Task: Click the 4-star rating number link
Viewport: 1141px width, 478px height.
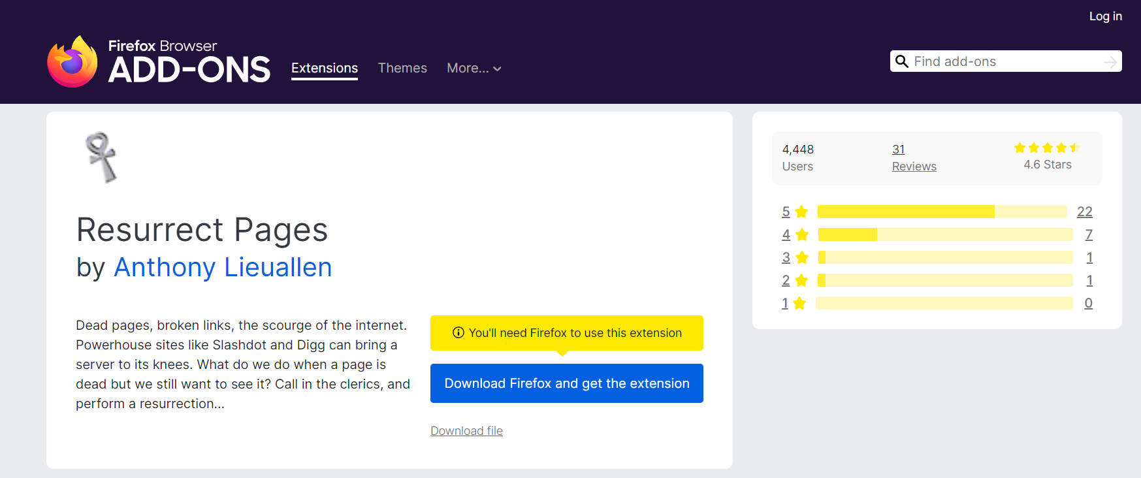Action: pyautogui.click(x=786, y=234)
